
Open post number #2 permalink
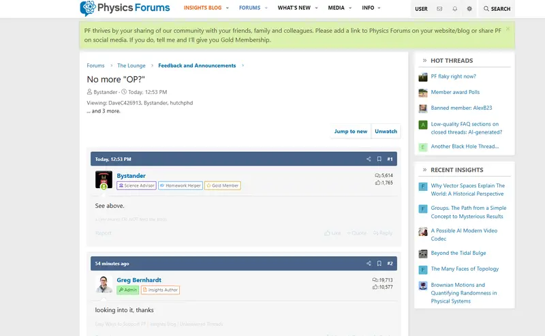pyautogui.click(x=390, y=263)
